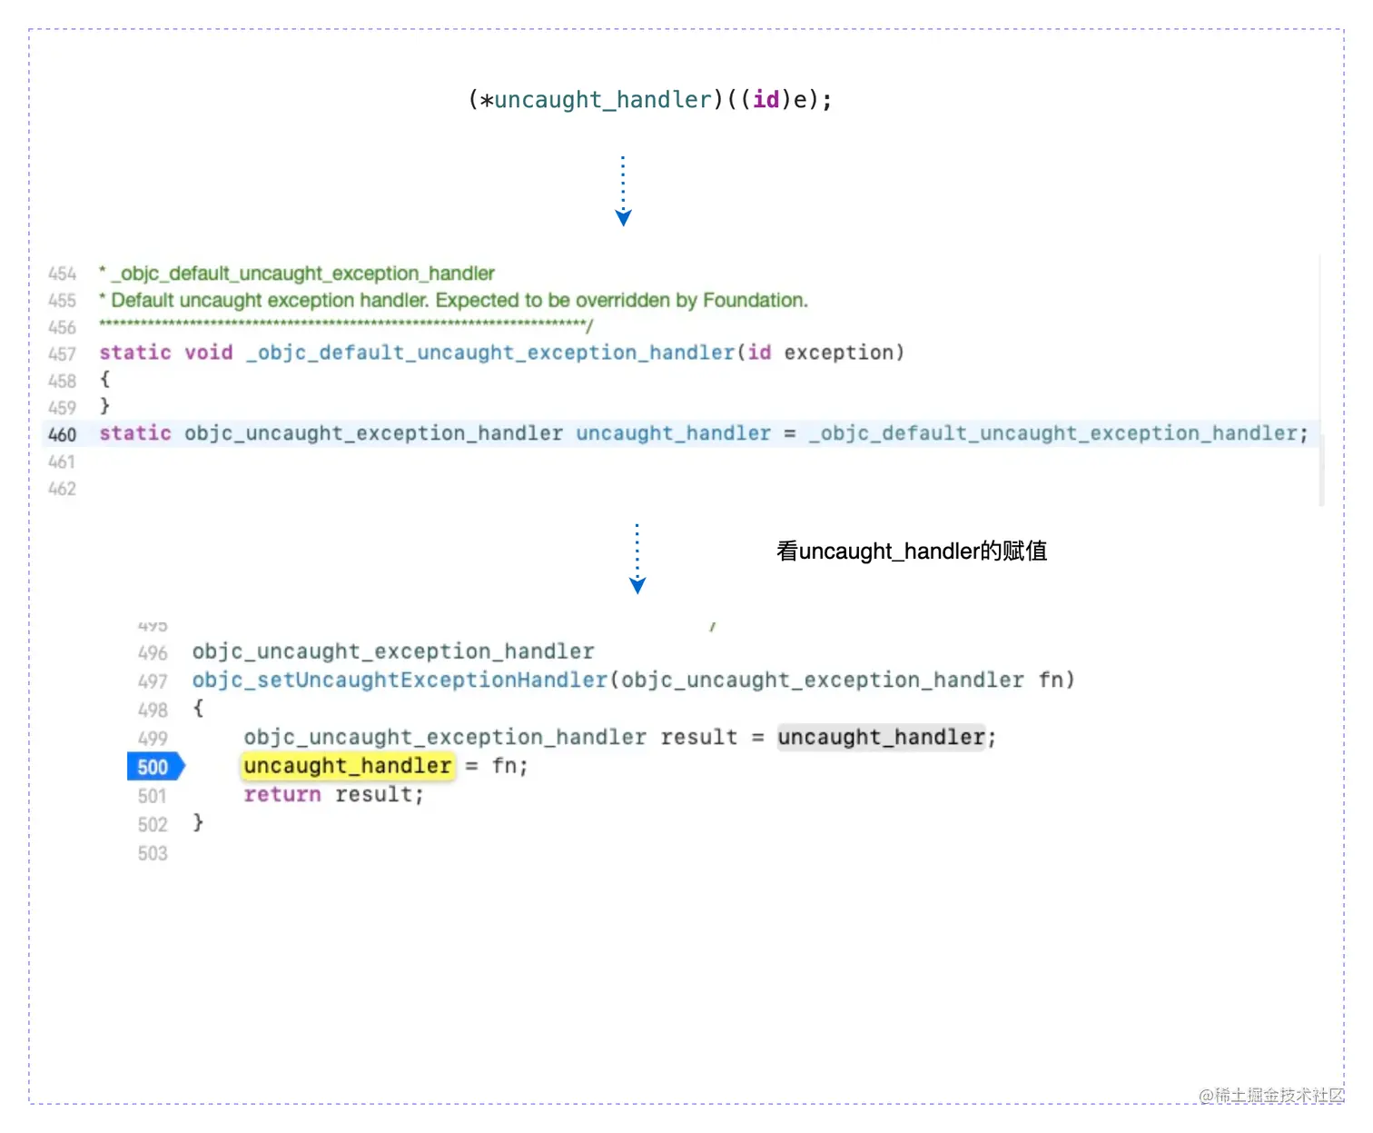1373x1133 pixels.
Task: Click yellow-highlighted 'uncaught_handler' on line 500
Action: tap(348, 766)
